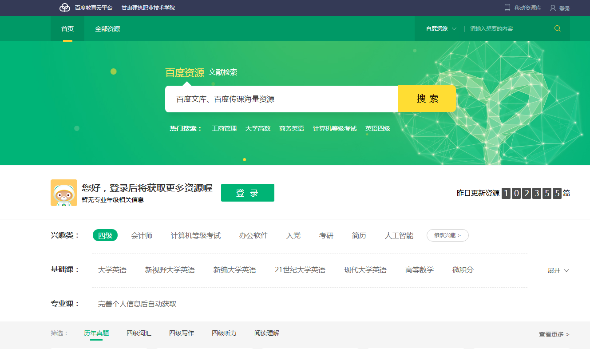Click the yellow carousel indicator dot
590x349 pixels.
click(245, 159)
